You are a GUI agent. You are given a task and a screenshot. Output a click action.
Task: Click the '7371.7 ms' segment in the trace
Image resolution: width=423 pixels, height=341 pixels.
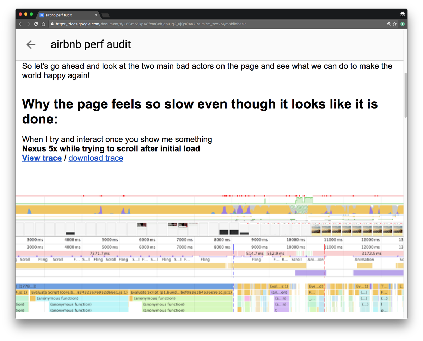100,253
